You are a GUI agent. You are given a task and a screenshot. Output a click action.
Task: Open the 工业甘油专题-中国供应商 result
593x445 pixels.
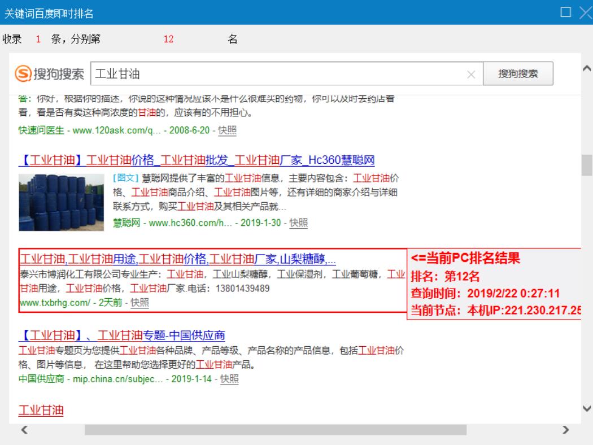[x=122, y=335]
